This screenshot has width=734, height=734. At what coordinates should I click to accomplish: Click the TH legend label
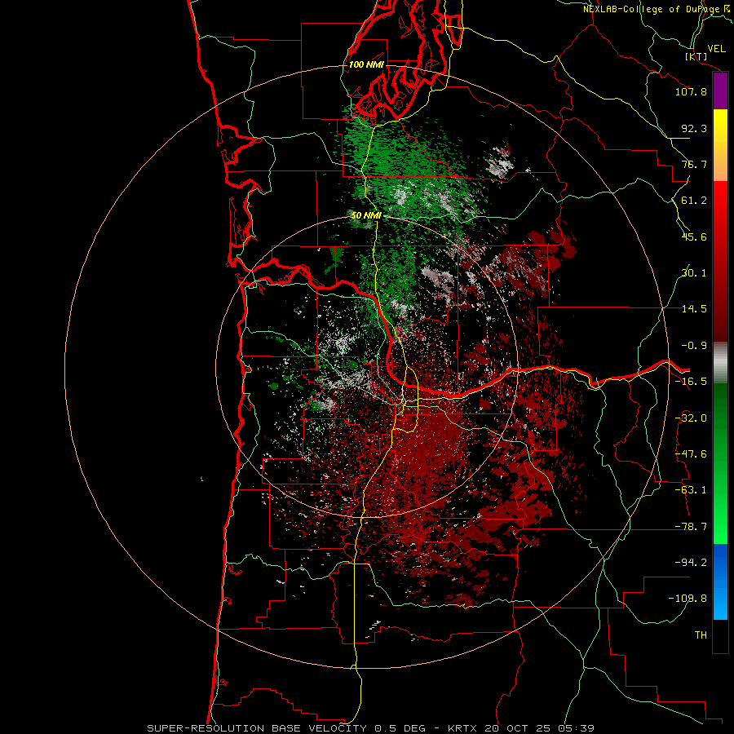pos(701,635)
